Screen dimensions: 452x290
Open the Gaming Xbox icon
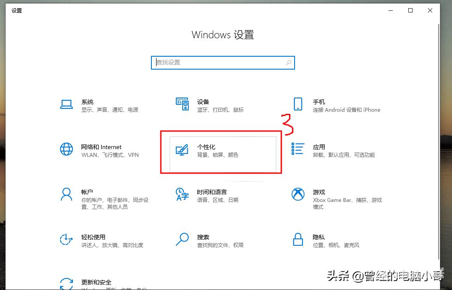pyautogui.click(x=298, y=195)
